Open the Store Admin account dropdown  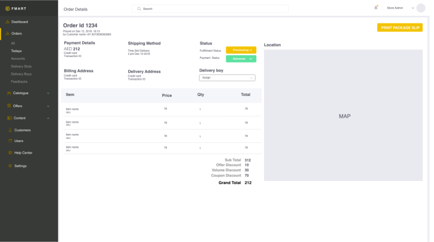[412, 8]
